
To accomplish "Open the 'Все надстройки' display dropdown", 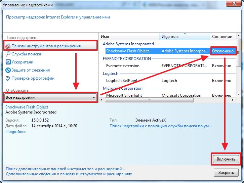I will click(x=47, y=97).
